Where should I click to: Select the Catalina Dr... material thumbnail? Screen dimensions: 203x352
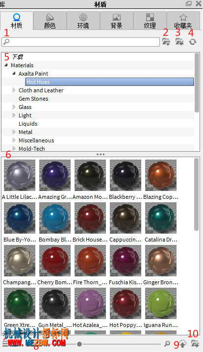point(161,218)
